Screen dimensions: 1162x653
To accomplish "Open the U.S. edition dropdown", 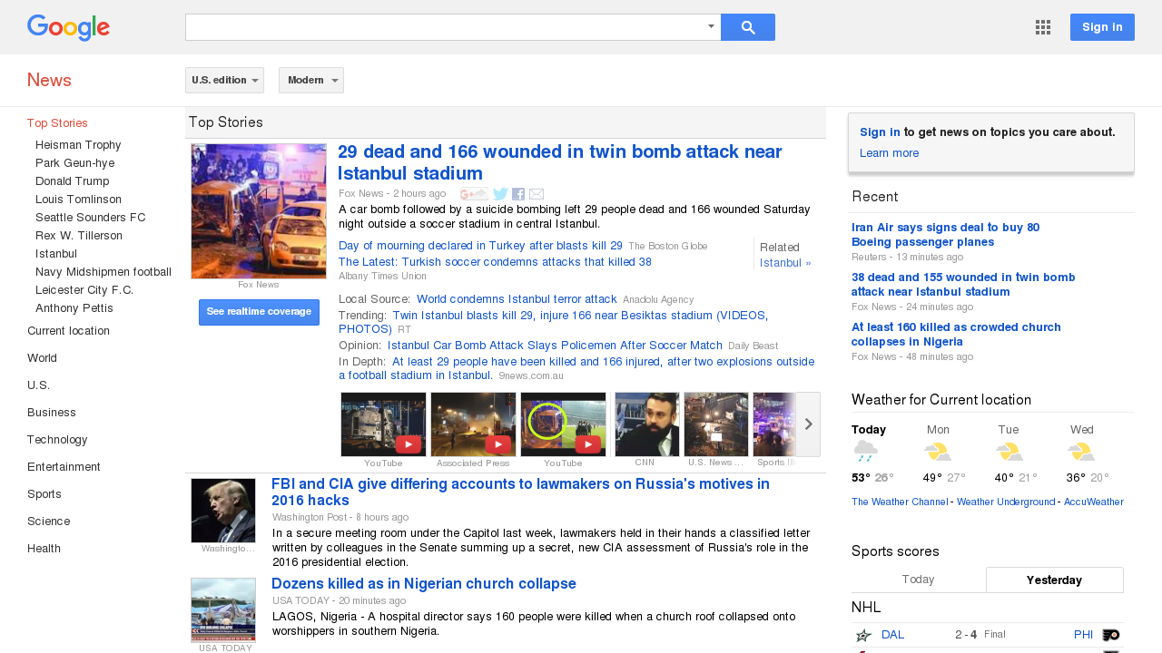I will 224,80.
